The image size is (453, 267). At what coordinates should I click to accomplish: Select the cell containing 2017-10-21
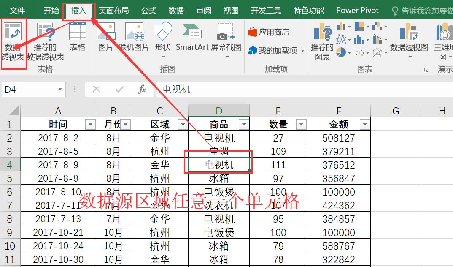tap(58, 232)
